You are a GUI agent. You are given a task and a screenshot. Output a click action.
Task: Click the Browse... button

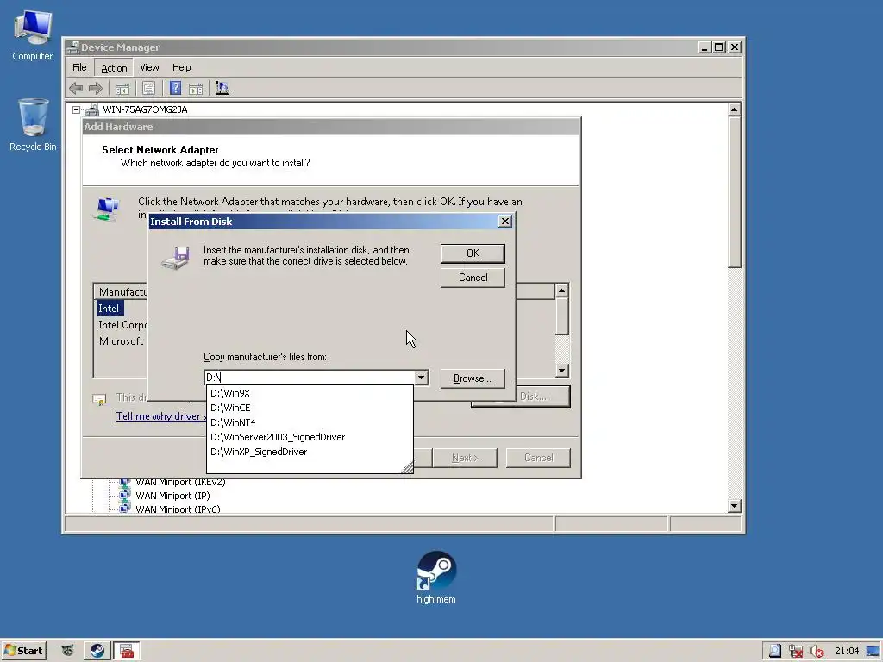pyautogui.click(x=473, y=378)
